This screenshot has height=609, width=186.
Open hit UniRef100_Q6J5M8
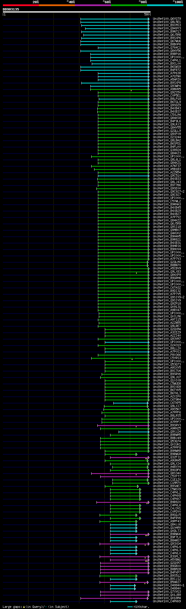[x=167, y=35]
